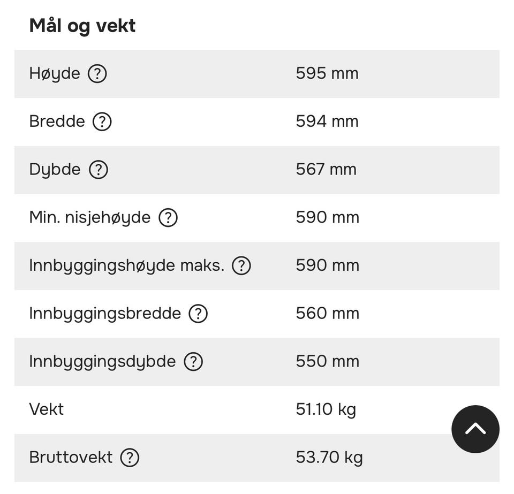Click the 53.70 kg gross weight value
Viewport: 514px width, 494px height.
(329, 458)
